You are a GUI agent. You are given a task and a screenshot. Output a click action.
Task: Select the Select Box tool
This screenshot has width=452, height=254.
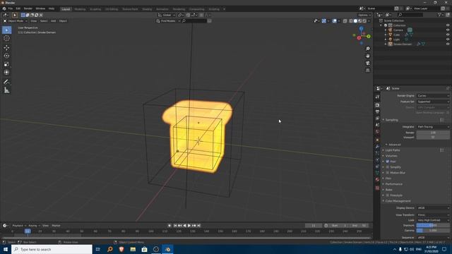[x=6, y=30]
